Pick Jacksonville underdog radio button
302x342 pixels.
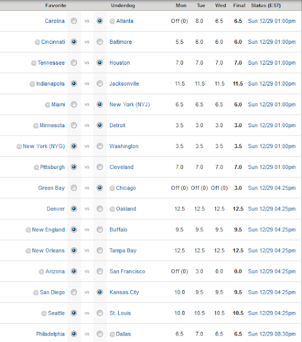click(100, 83)
